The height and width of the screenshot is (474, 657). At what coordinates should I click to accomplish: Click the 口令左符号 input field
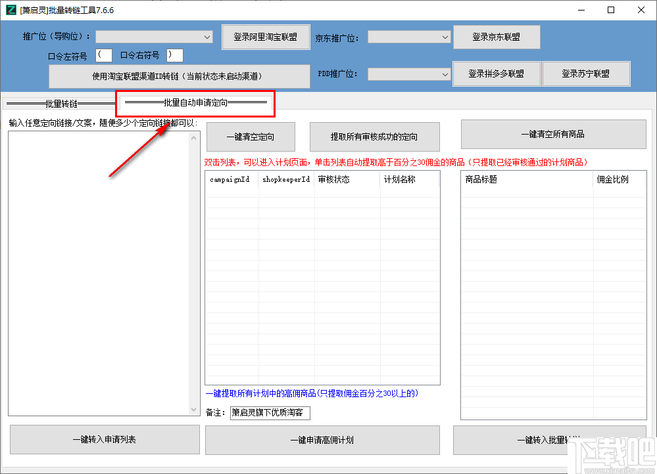[103, 54]
